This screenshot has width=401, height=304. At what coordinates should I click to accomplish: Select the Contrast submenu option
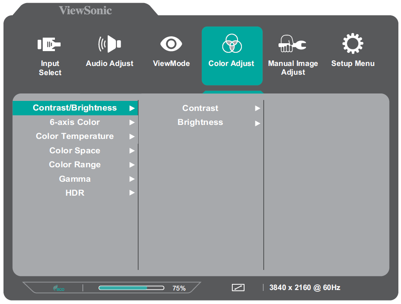click(201, 108)
